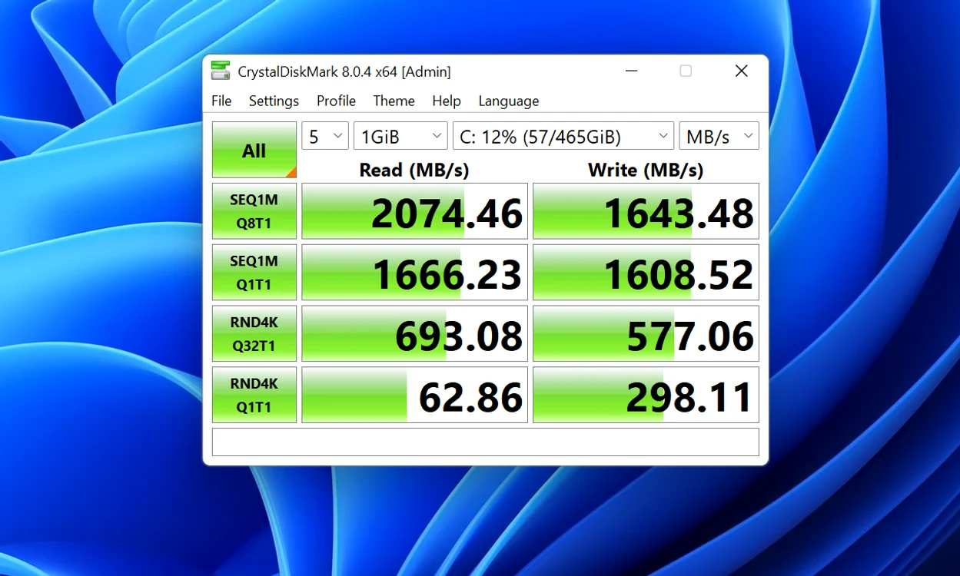The height and width of the screenshot is (576, 960).
Task: Run the SEQ1M Q1T1 test
Action: [x=254, y=273]
